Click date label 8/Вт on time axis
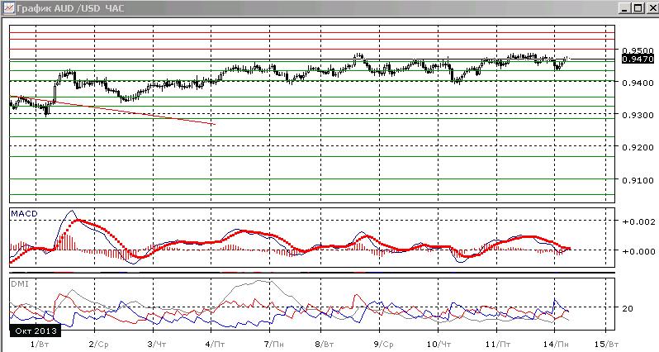659x352 pixels. (325, 345)
